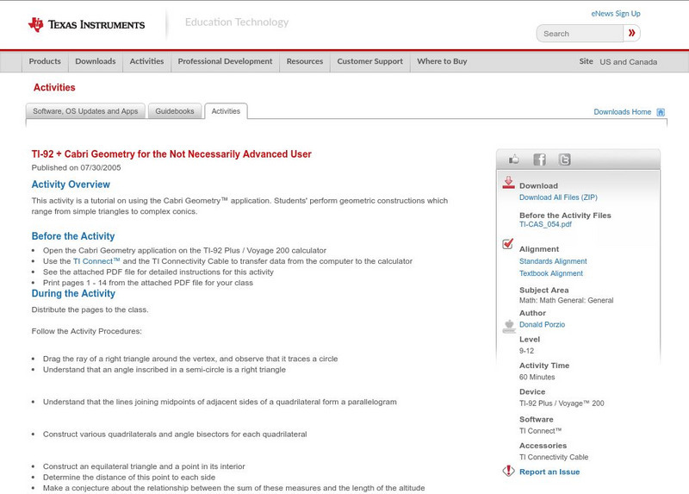Screen dimensions: 689x494
Task: Click the Alignment checkmark icon
Action: click(x=508, y=245)
